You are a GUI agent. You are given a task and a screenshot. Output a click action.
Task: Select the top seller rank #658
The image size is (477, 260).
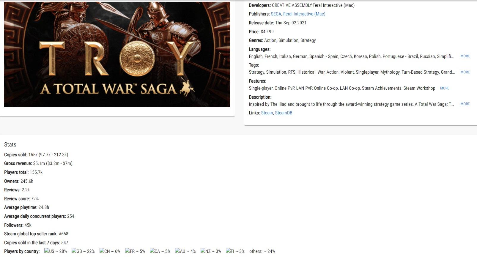coord(63,234)
